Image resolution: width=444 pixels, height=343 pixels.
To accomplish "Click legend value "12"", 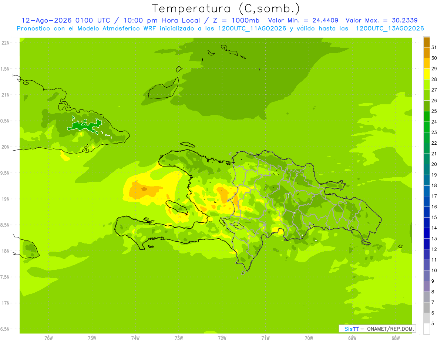I will tap(434, 249).
